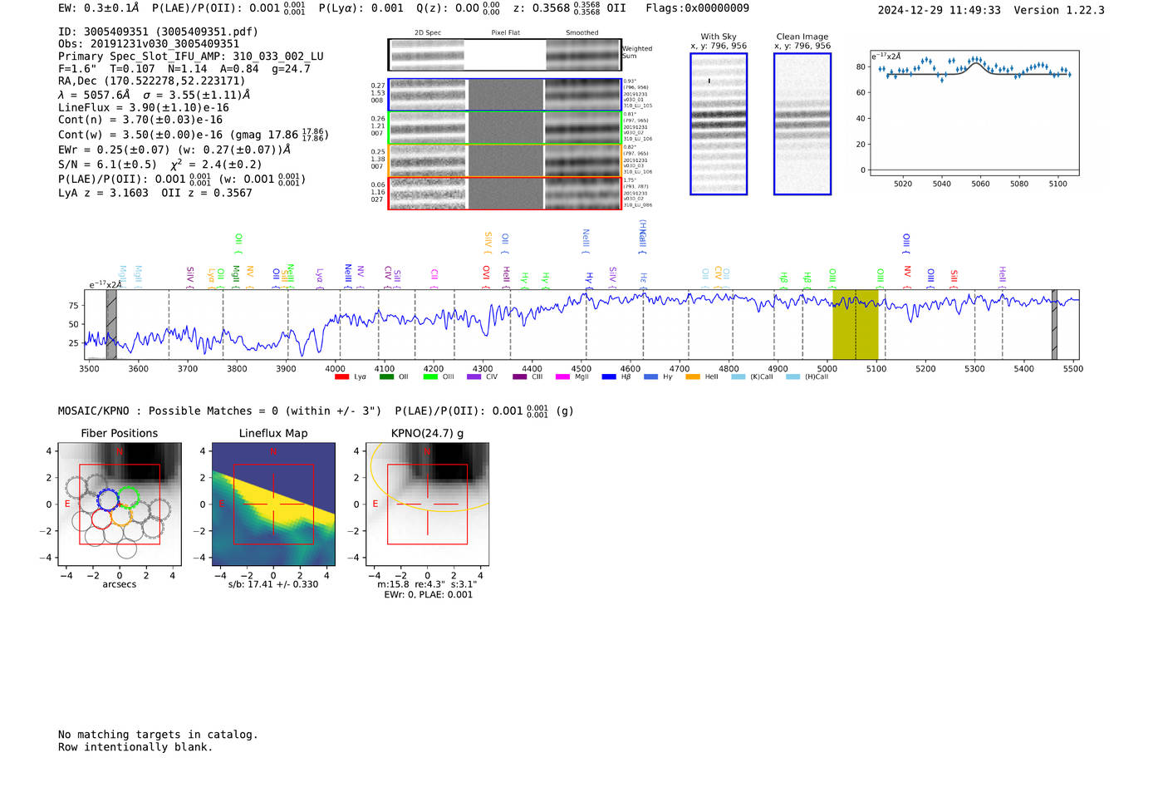The image size is (1163, 792).
Task: Click the Lineflux Map title
Action: coord(273,433)
